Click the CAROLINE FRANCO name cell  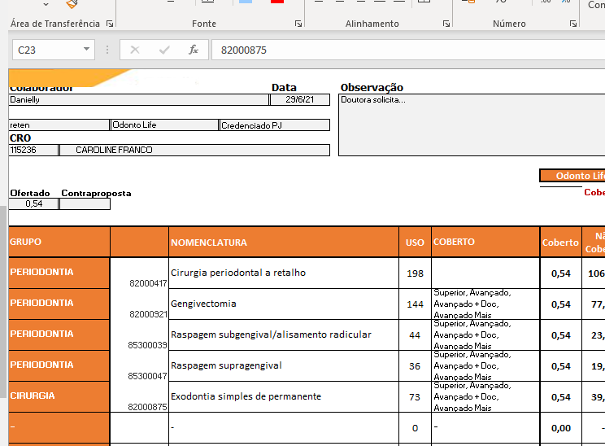pos(194,151)
